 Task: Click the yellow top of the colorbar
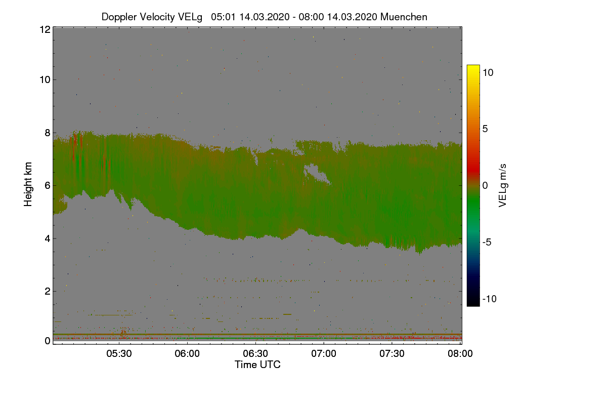point(473,69)
